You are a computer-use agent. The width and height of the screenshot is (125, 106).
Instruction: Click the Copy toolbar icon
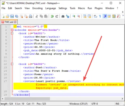tap(41, 16)
